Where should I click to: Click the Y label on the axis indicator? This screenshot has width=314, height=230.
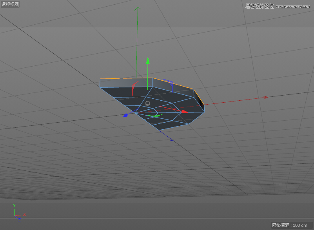click(14, 205)
